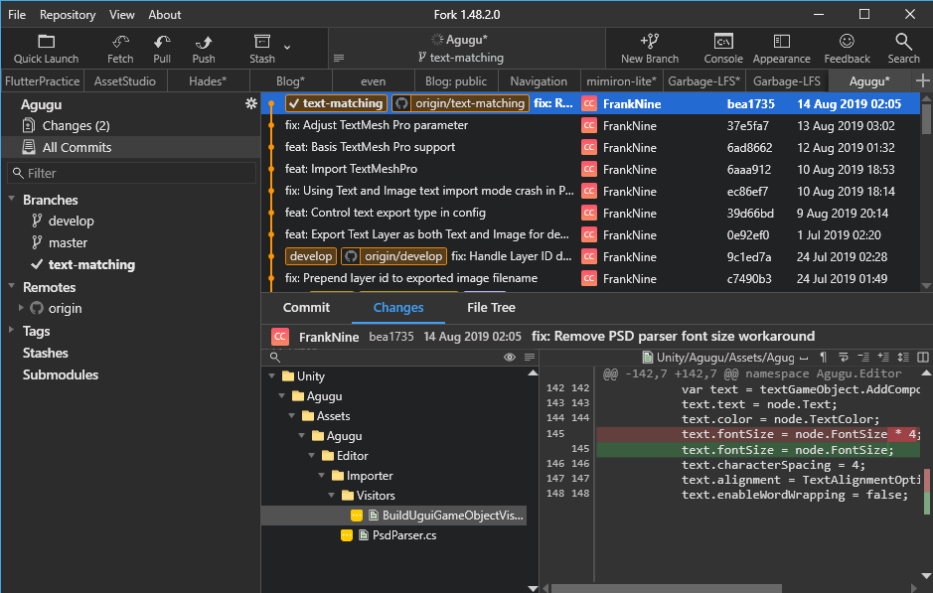933x593 pixels.
Task: Open the repository settings gear beside Agugu
Action: pyautogui.click(x=251, y=103)
